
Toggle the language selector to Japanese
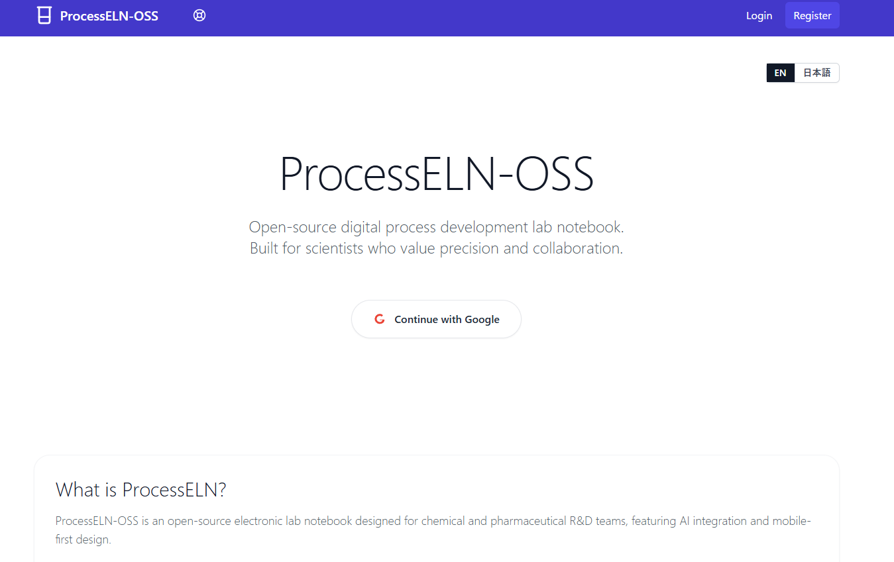pyautogui.click(x=816, y=72)
